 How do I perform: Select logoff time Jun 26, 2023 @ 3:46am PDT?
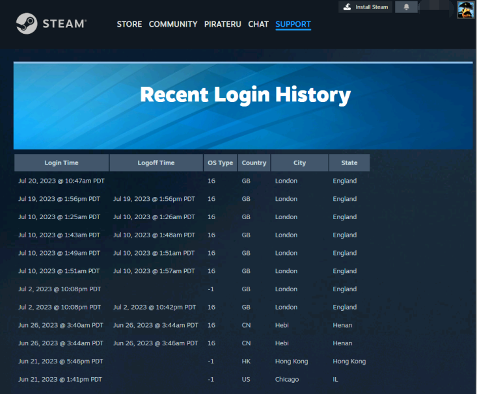tap(156, 343)
